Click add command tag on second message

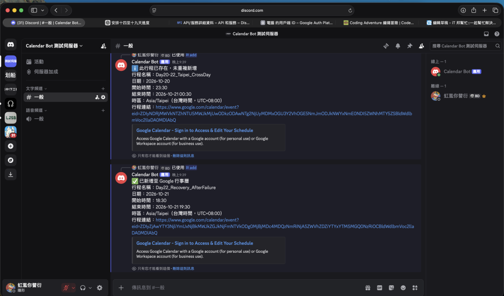191,168
